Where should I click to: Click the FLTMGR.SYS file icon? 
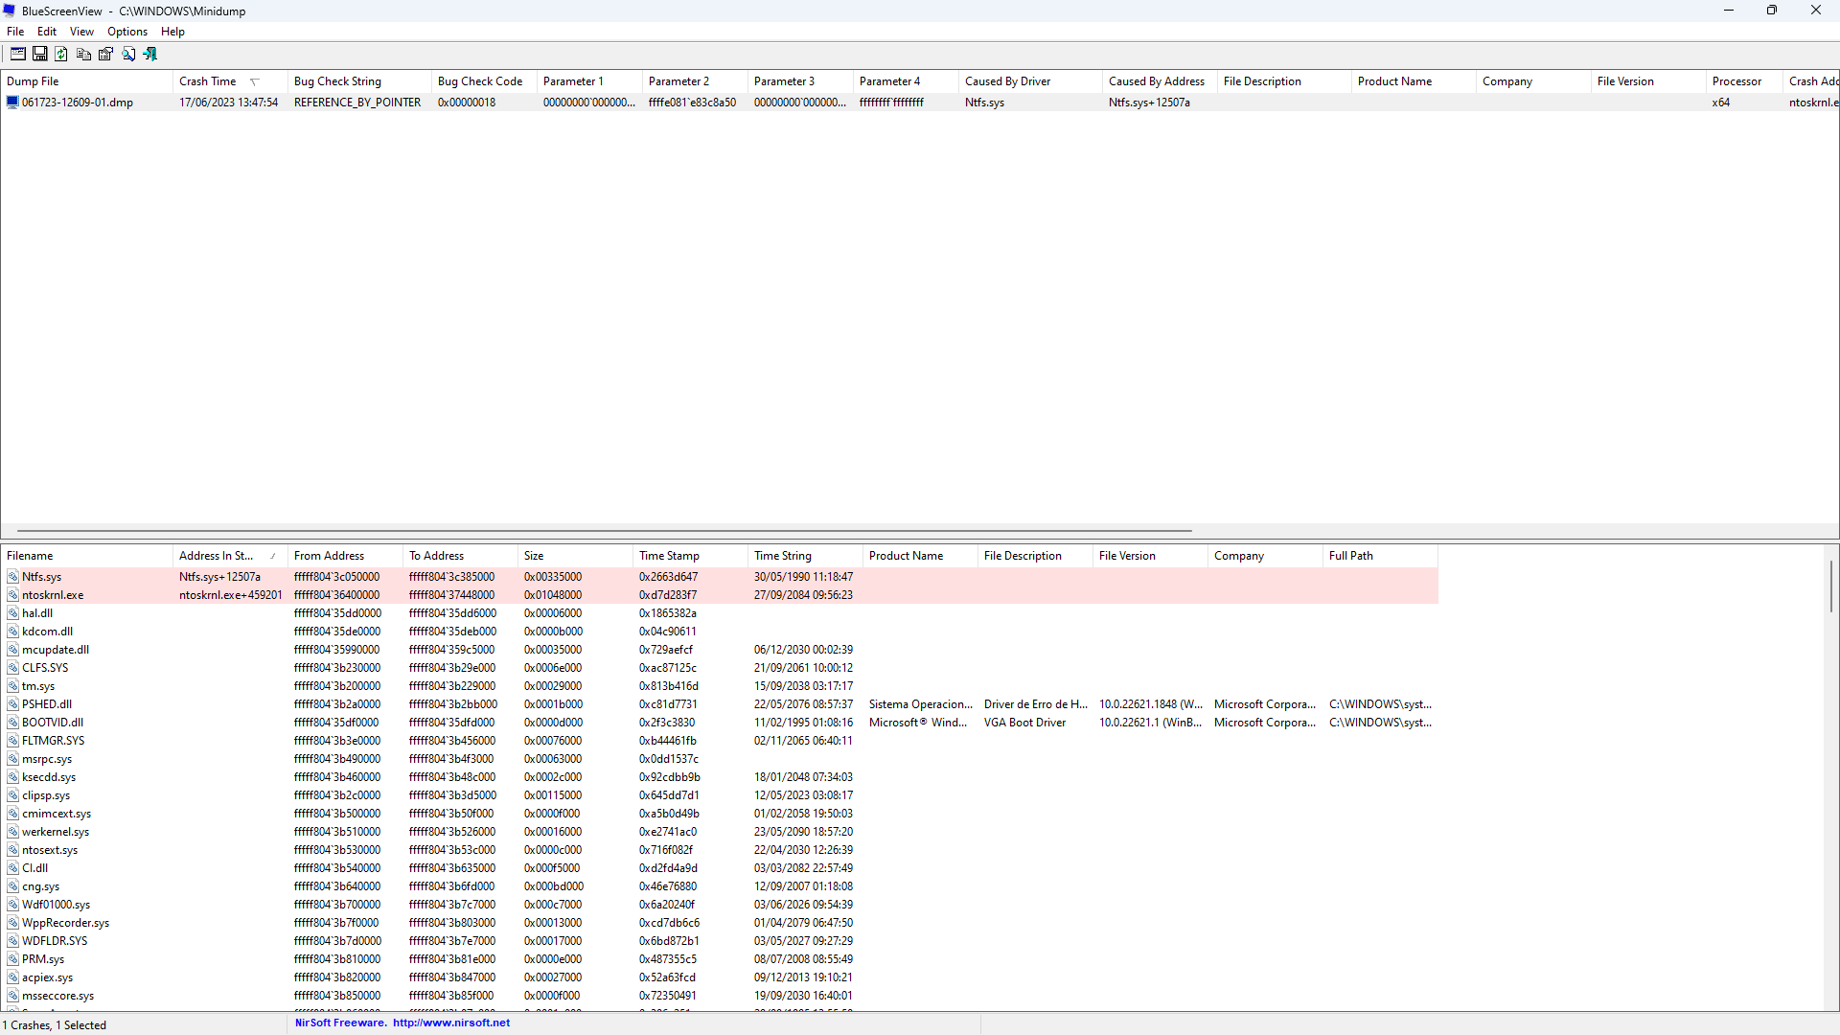(12, 741)
